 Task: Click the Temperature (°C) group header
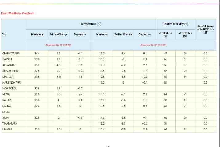click(x=91, y=24)
